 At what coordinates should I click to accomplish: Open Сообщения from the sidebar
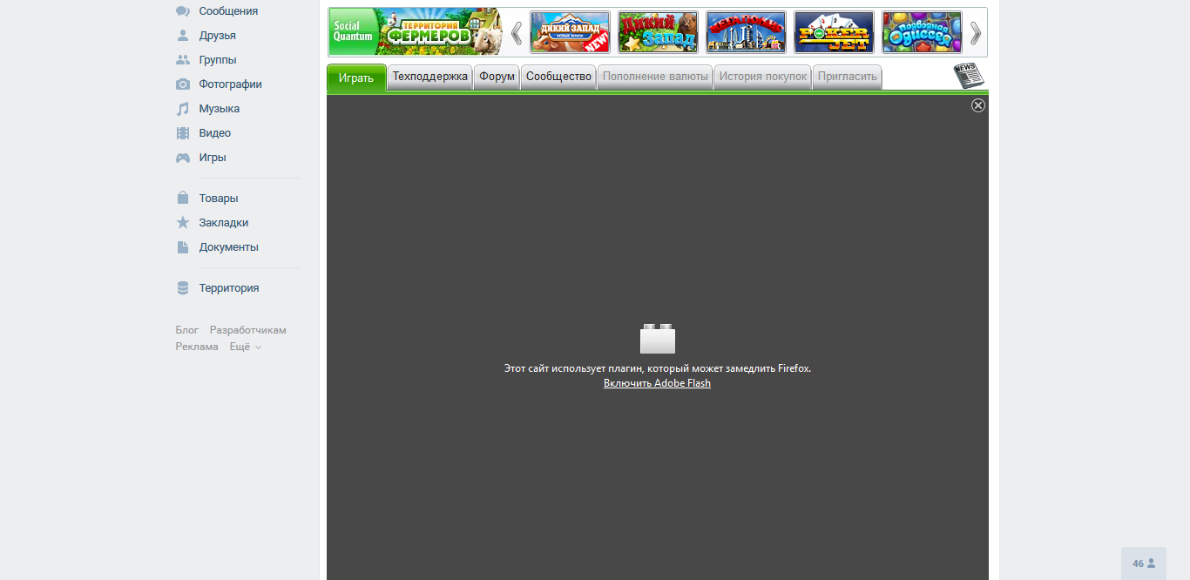227,11
